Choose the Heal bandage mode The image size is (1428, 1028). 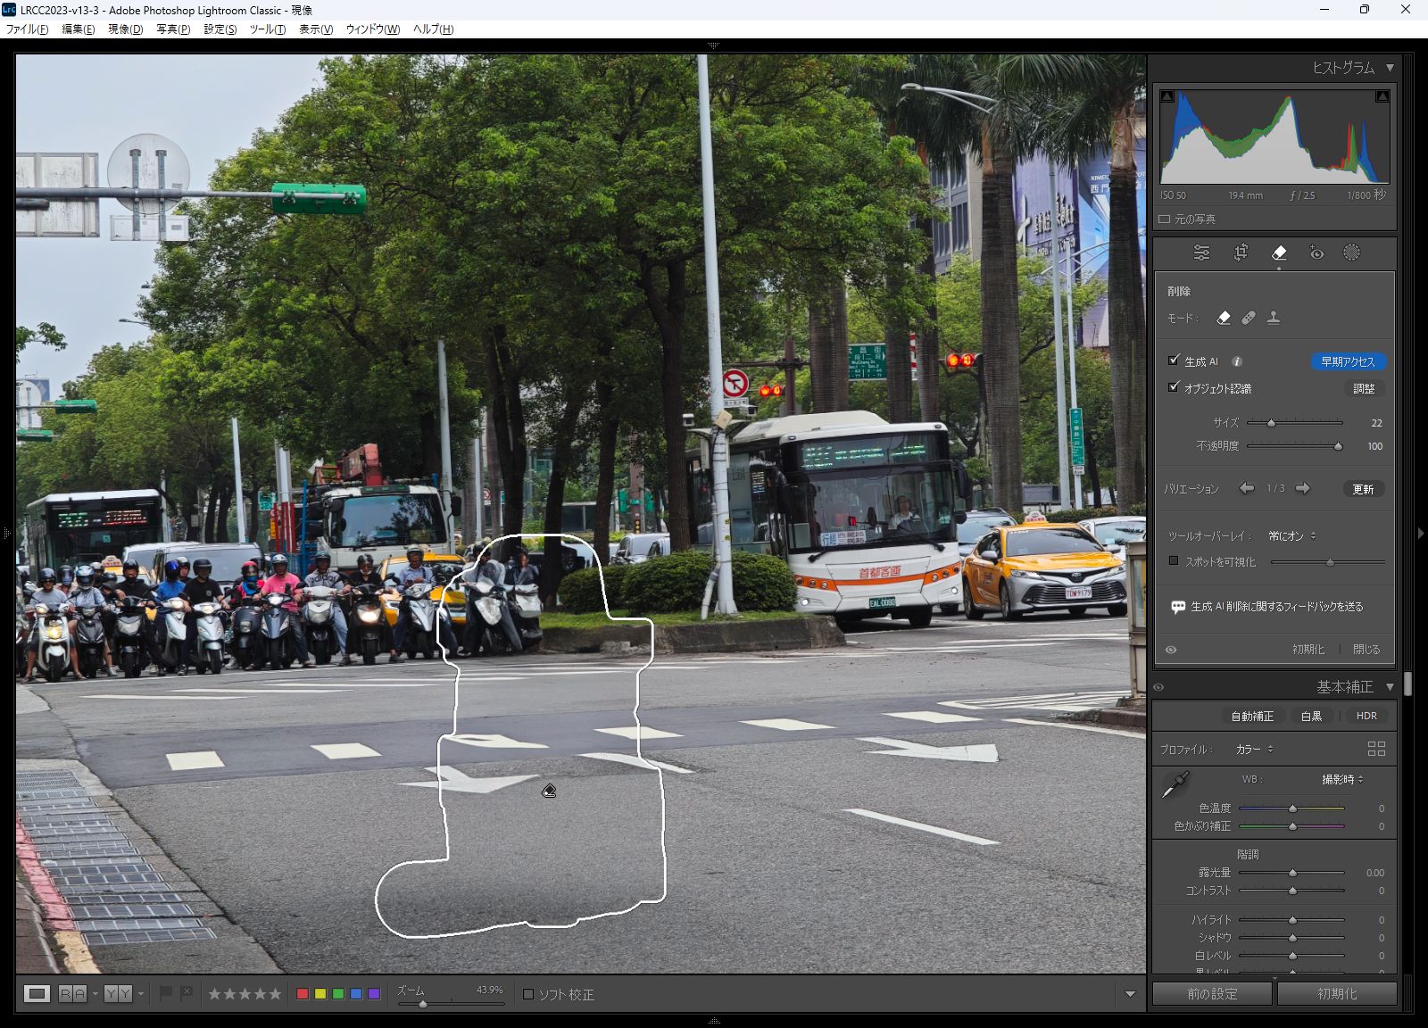(x=1249, y=318)
